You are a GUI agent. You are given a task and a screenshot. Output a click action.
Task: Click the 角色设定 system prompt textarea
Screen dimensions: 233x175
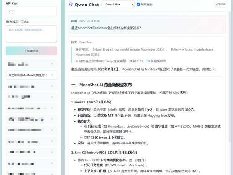point(31,34)
